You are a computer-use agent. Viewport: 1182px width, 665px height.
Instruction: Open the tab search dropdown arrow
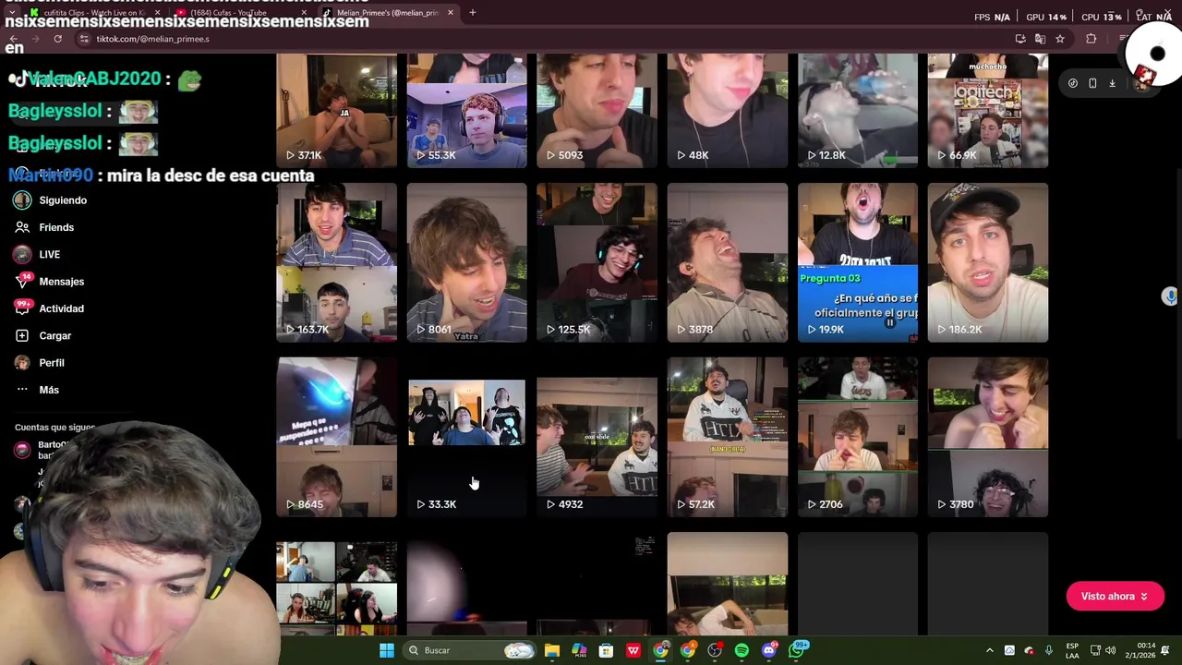point(11,13)
